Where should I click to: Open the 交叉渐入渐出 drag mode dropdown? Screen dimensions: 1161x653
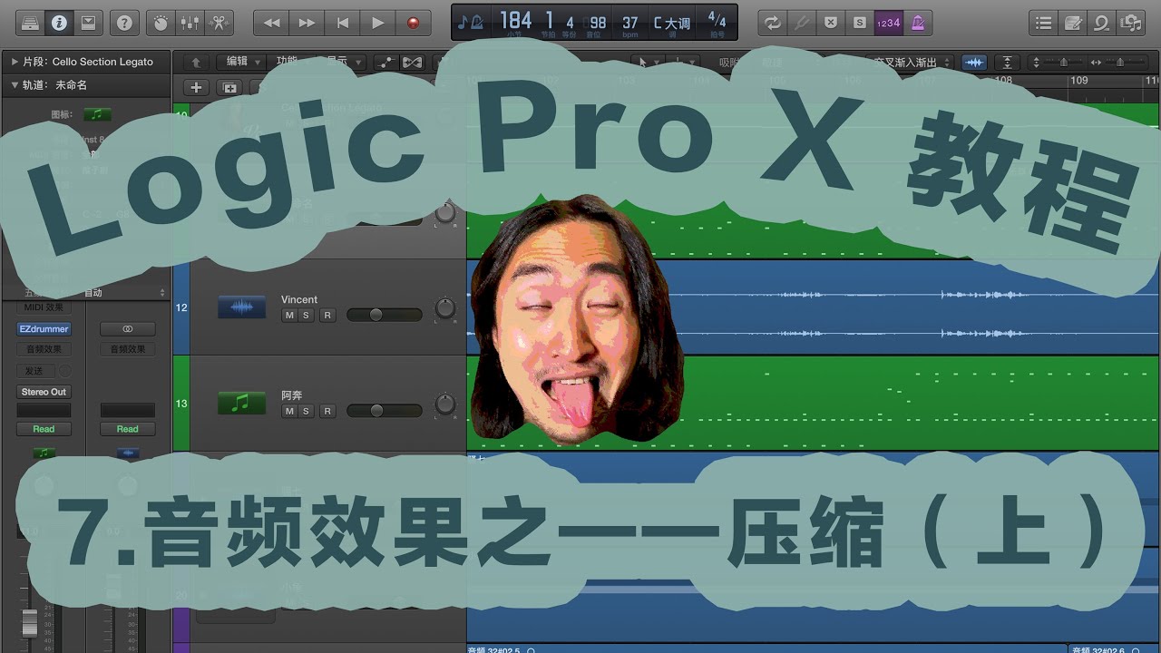coord(910,63)
